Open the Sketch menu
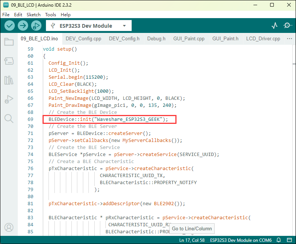The height and width of the screenshot is (244, 296). [x=34, y=14]
